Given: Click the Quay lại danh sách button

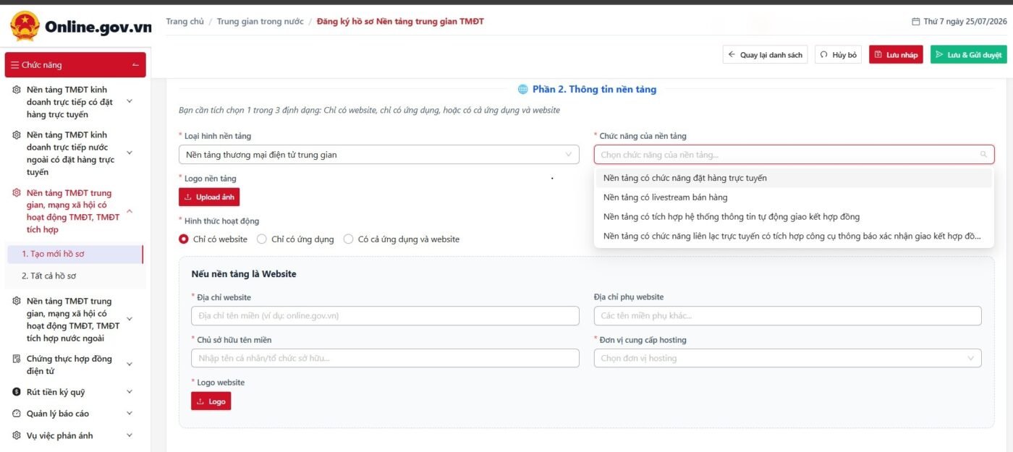Looking at the screenshot, I should coord(766,55).
